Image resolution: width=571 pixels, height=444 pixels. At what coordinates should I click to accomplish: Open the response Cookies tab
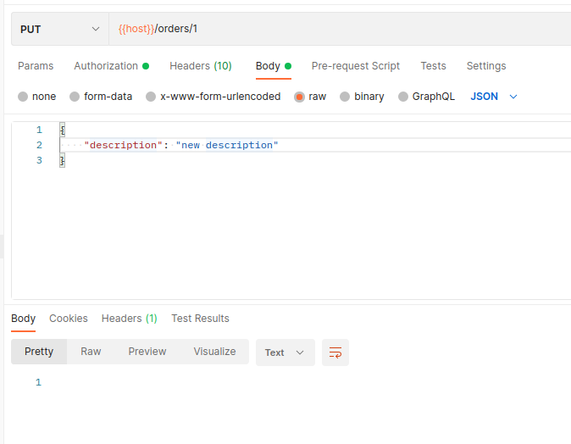[x=69, y=319]
